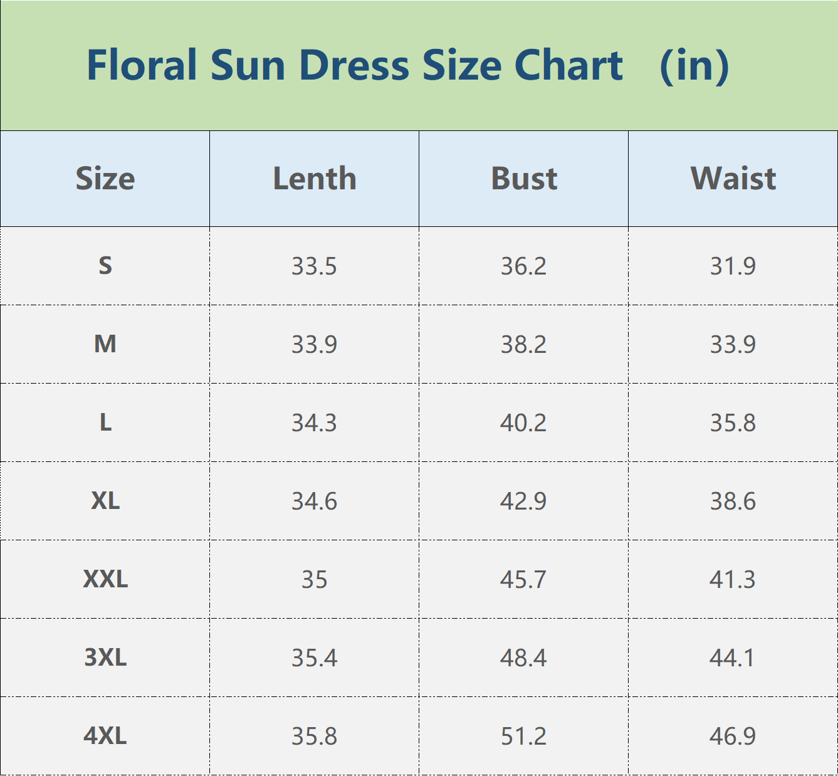Screen dimensions: 838x776
Task: Choose the XL size row label
Action: (x=105, y=501)
